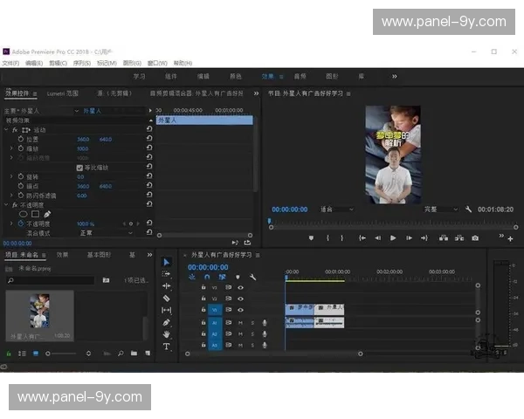
Task: Select the Type (T) tool
Action: point(166,347)
